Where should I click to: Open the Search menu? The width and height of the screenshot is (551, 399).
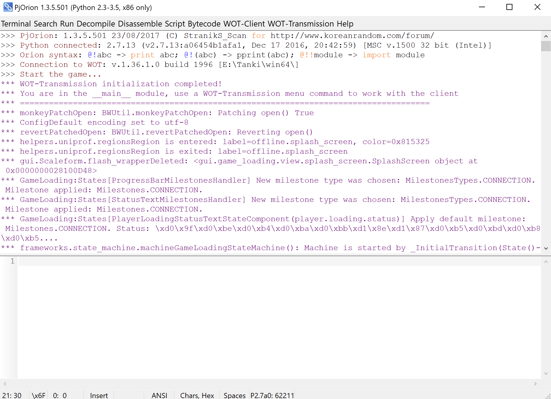point(46,24)
